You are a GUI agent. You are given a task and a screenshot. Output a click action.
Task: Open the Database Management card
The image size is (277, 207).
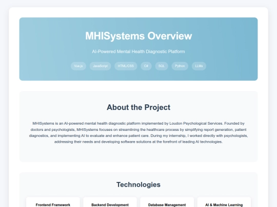pos(167,202)
